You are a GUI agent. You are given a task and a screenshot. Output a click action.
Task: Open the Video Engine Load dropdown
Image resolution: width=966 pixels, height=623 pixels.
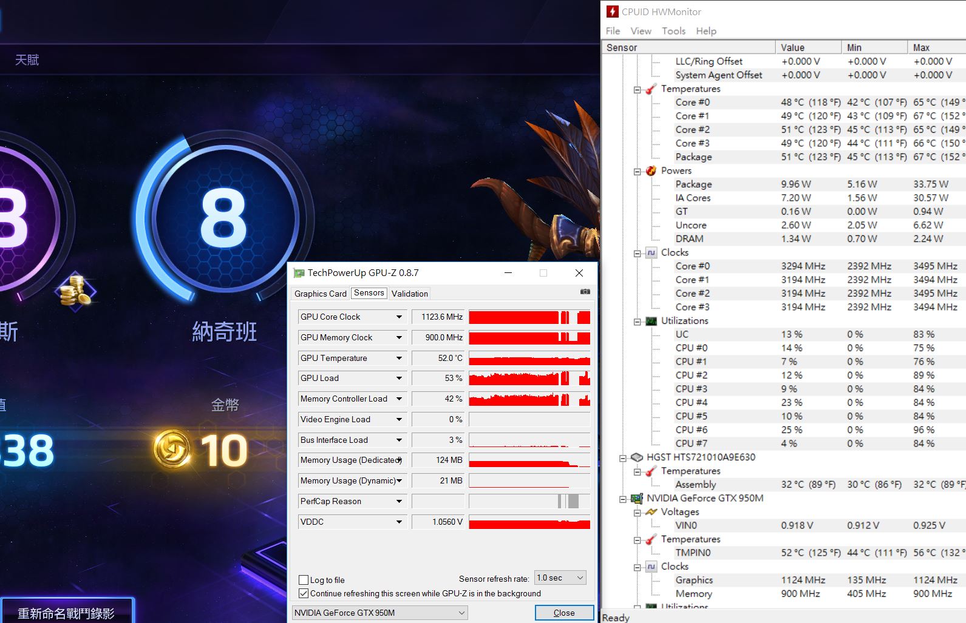click(x=399, y=419)
